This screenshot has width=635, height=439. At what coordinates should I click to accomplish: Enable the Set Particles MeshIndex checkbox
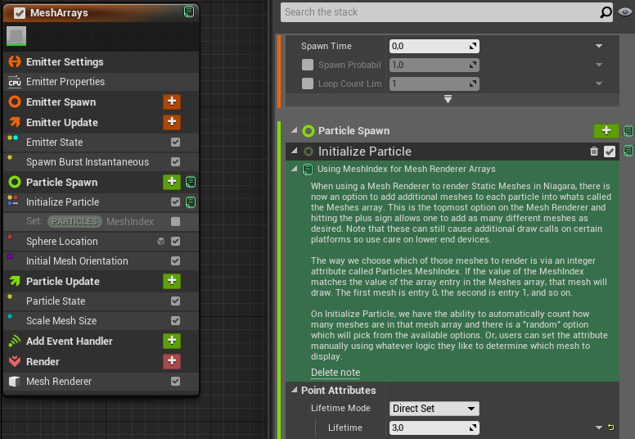(175, 221)
